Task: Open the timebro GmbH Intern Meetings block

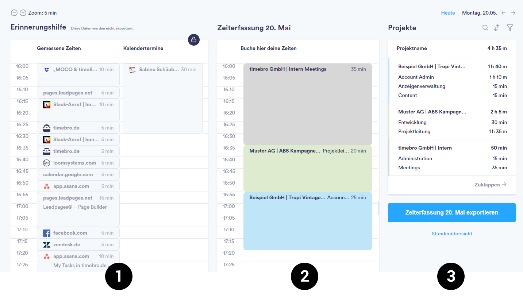Action: (x=308, y=104)
